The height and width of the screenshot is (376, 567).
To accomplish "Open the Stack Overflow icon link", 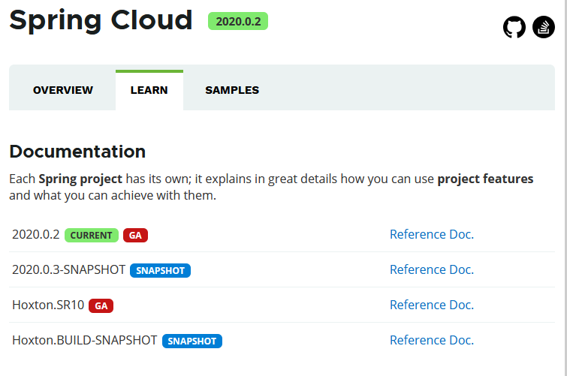I will [544, 27].
